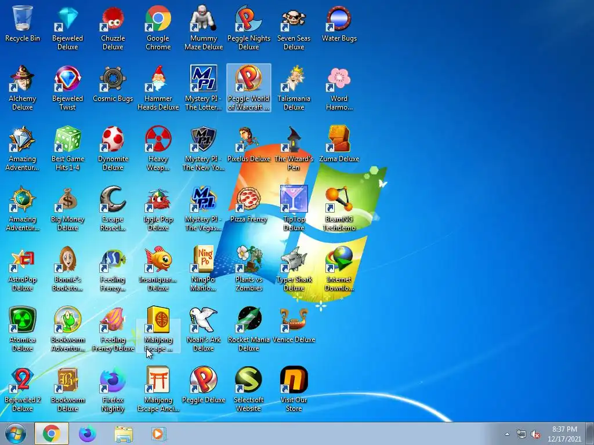Viewport: 594px width, 445px height.
Task: Open the clock showing 8:37 PM
Action: [564, 433]
